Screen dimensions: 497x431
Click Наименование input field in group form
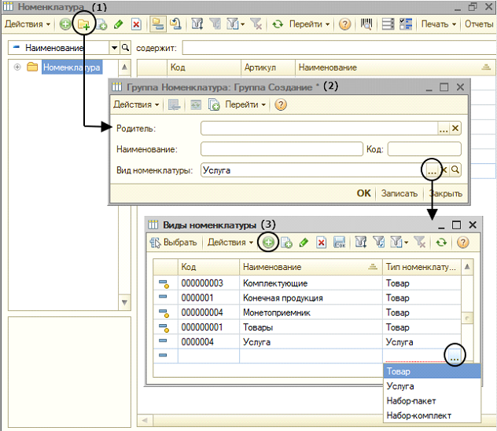(282, 149)
